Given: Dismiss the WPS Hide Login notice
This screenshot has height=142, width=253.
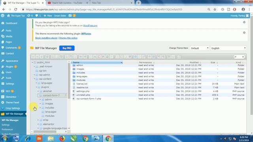Looking at the screenshot, I should (244, 22).
